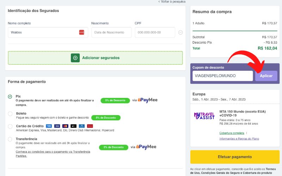The image size is (282, 176).
Task: Click the Nome completo field containing Waldes
Action: click(48, 32)
